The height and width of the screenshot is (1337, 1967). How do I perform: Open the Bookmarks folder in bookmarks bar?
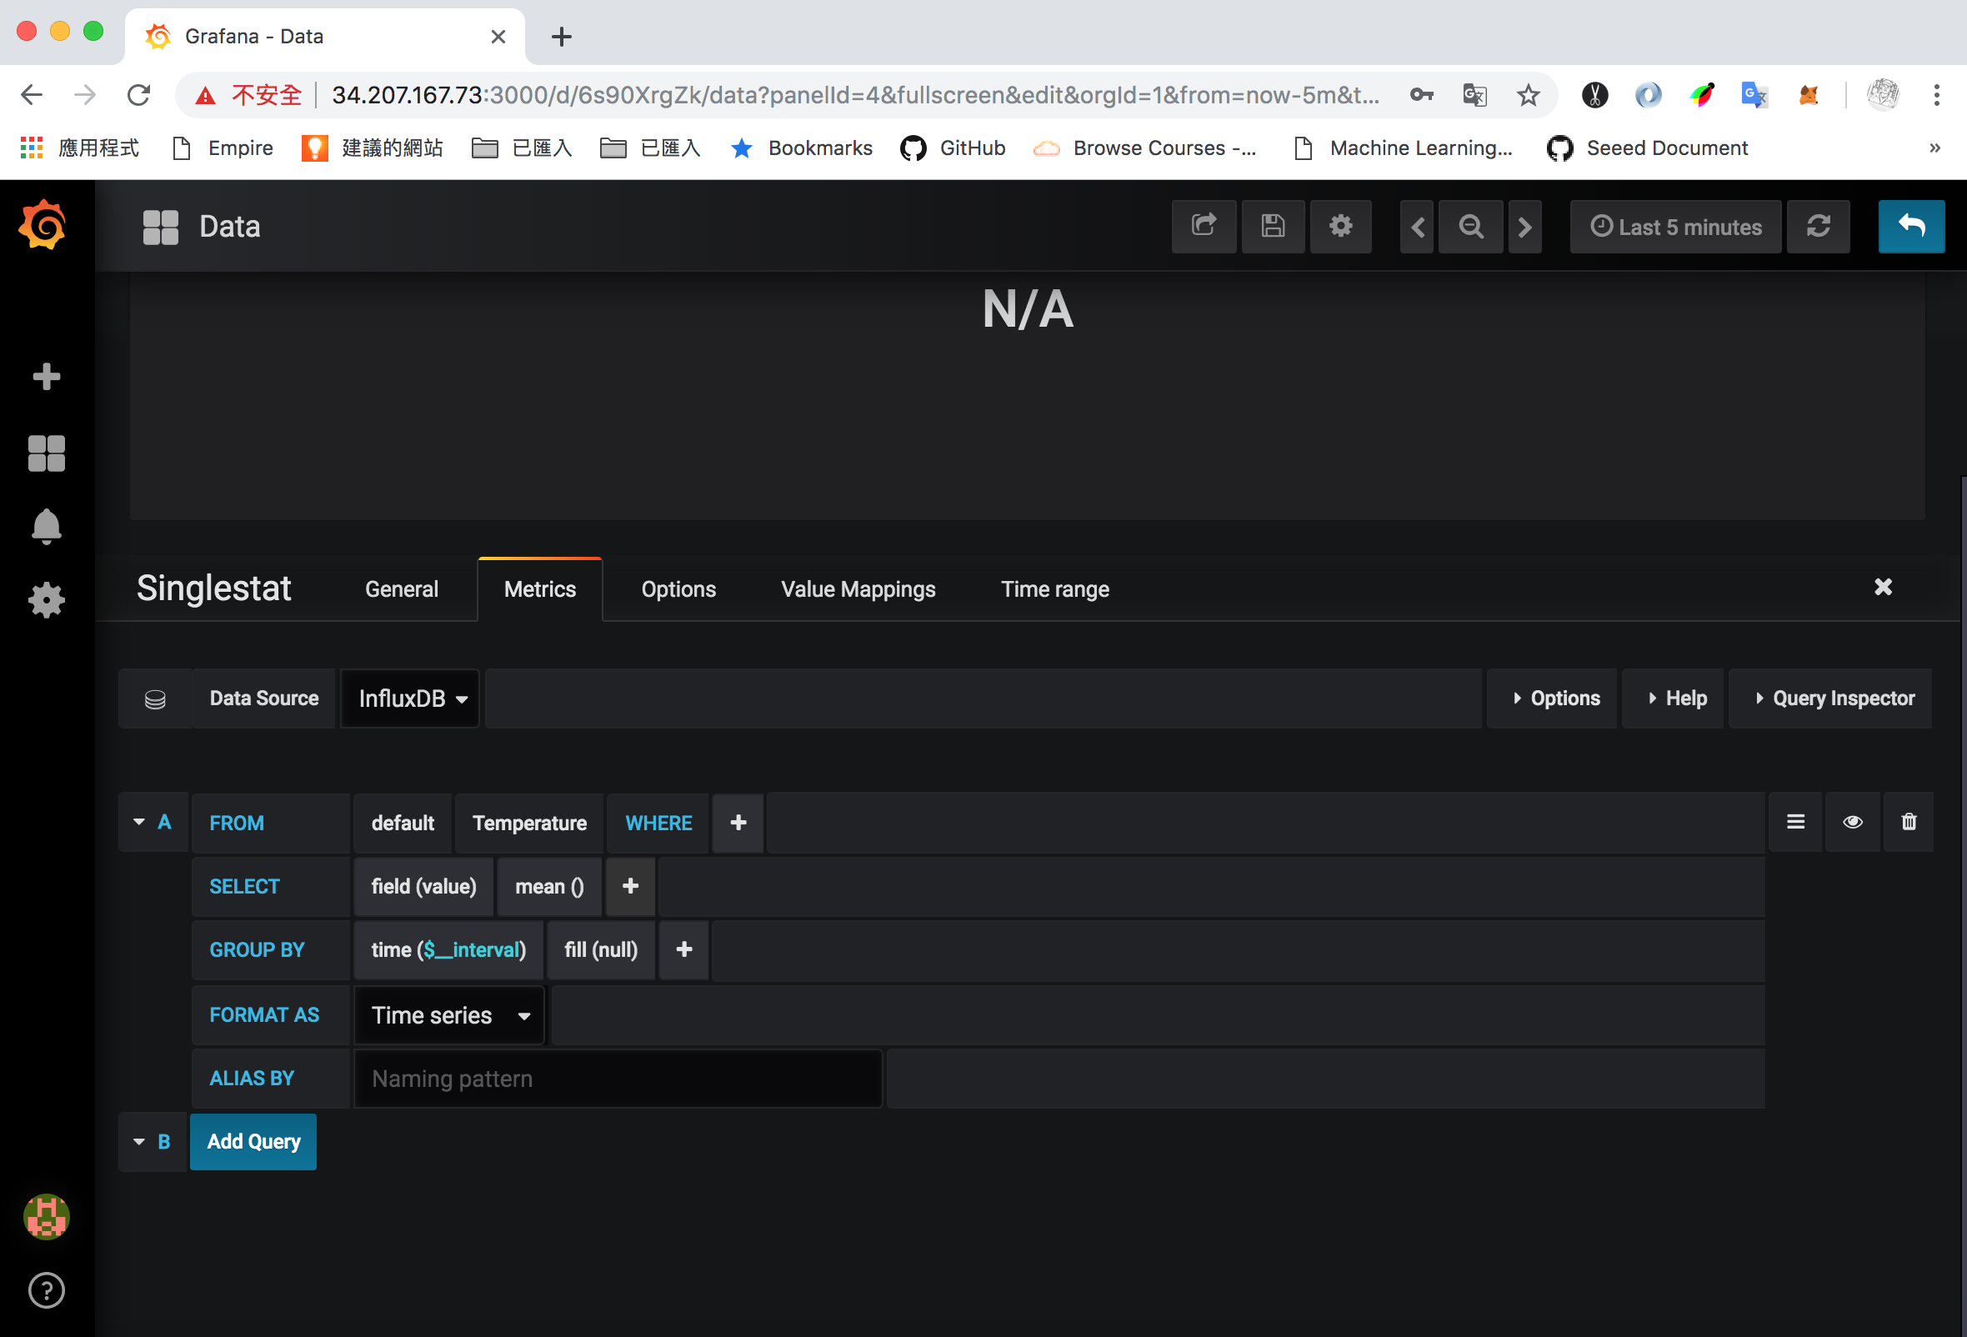(x=802, y=148)
